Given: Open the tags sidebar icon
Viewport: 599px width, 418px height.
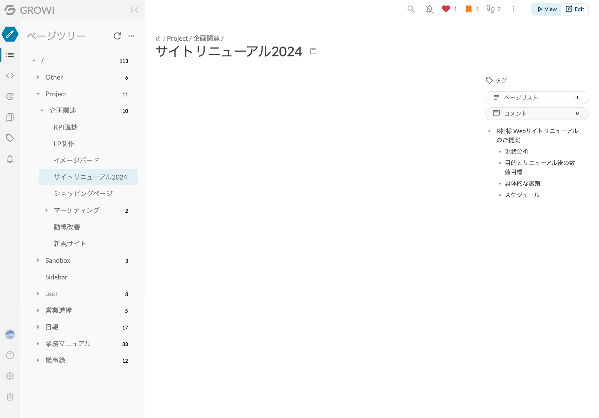Looking at the screenshot, I should (10, 138).
